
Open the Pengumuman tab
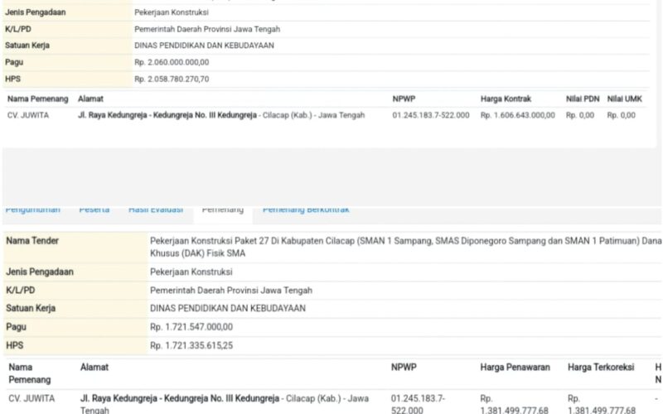34,210
